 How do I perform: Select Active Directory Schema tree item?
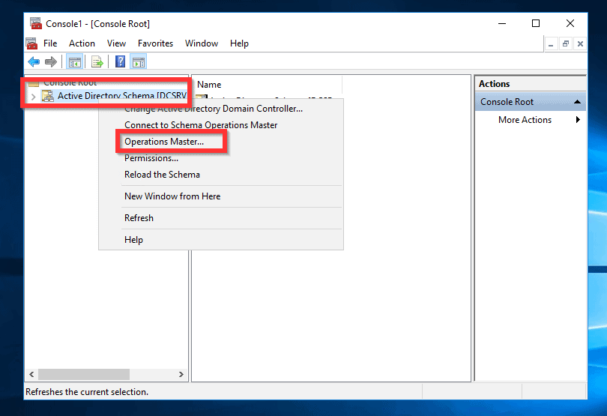coord(122,96)
